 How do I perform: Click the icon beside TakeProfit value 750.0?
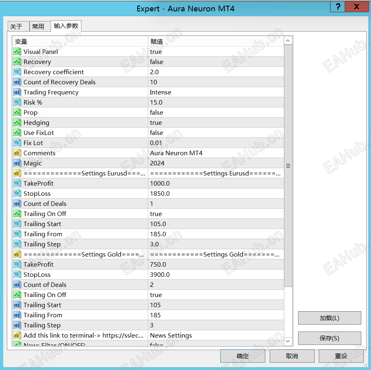pos(17,264)
